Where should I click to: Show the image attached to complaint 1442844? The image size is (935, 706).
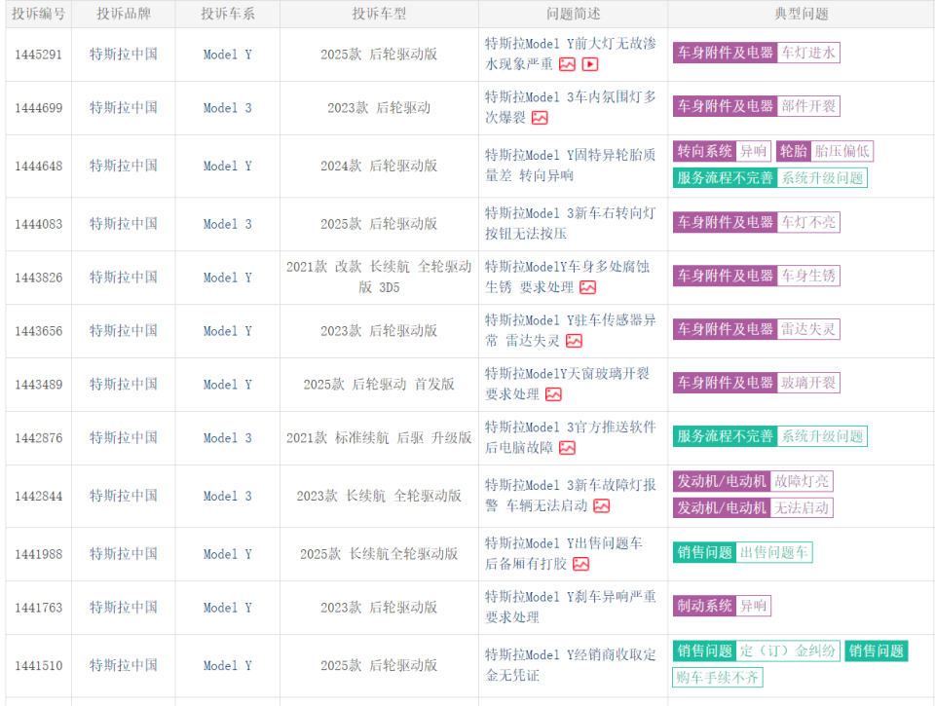[x=602, y=506]
